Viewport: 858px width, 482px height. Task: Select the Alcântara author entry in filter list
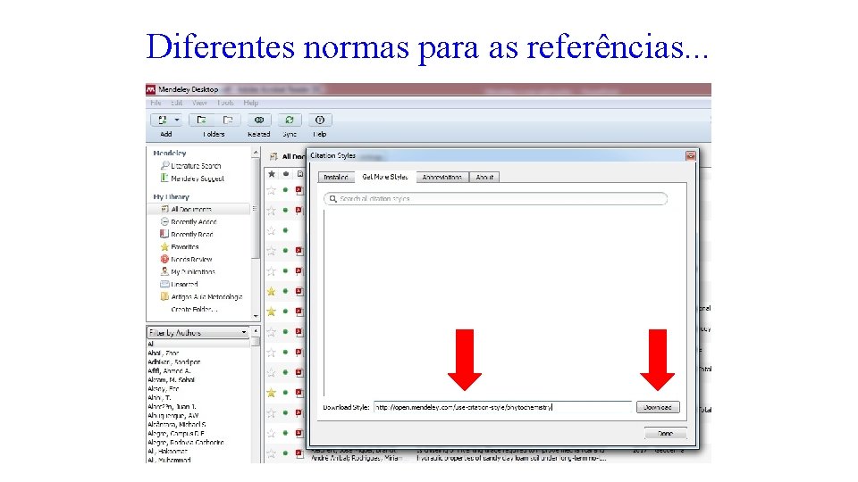pyautogui.click(x=177, y=424)
